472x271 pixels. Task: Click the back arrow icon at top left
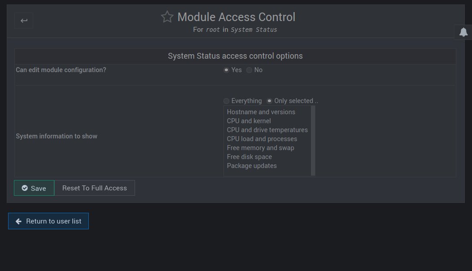click(x=23, y=20)
